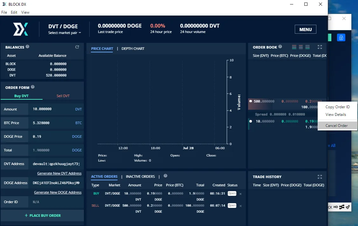Open the View menu
The image size is (358, 226).
[x=25, y=12]
